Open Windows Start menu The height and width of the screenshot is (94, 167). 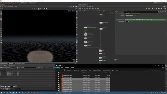coord(1,93)
